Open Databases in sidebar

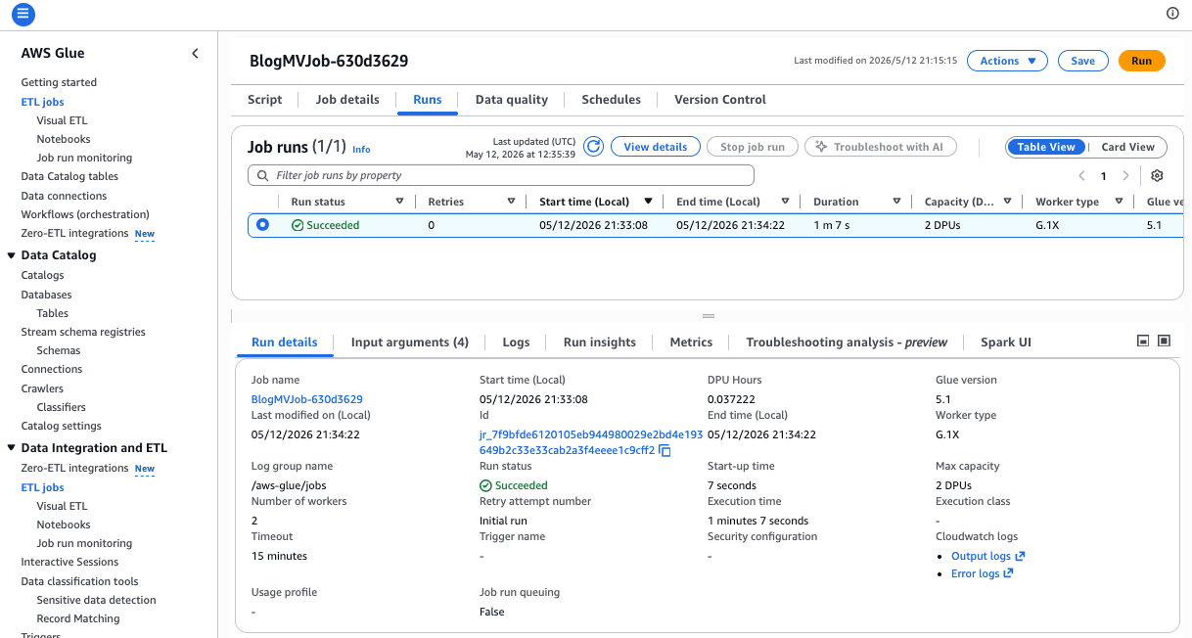pos(46,295)
